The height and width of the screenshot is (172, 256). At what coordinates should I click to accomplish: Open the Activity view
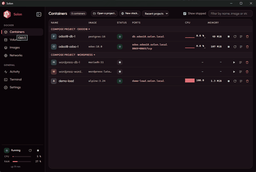coord(14,72)
